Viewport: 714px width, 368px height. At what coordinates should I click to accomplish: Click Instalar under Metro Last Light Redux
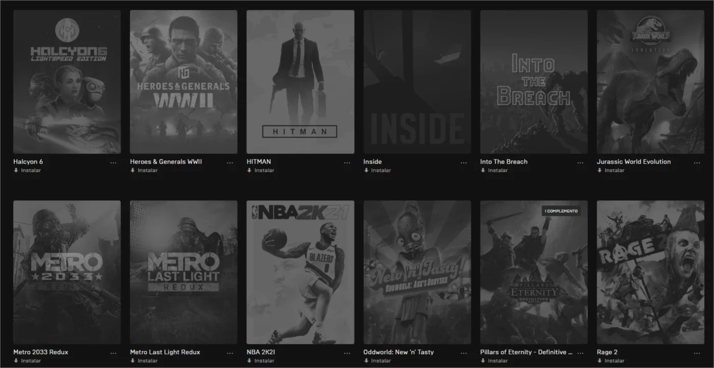tap(144, 361)
